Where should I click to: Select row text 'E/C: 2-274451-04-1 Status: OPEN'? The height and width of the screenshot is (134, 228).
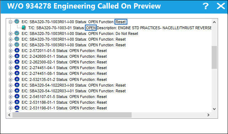50,68
